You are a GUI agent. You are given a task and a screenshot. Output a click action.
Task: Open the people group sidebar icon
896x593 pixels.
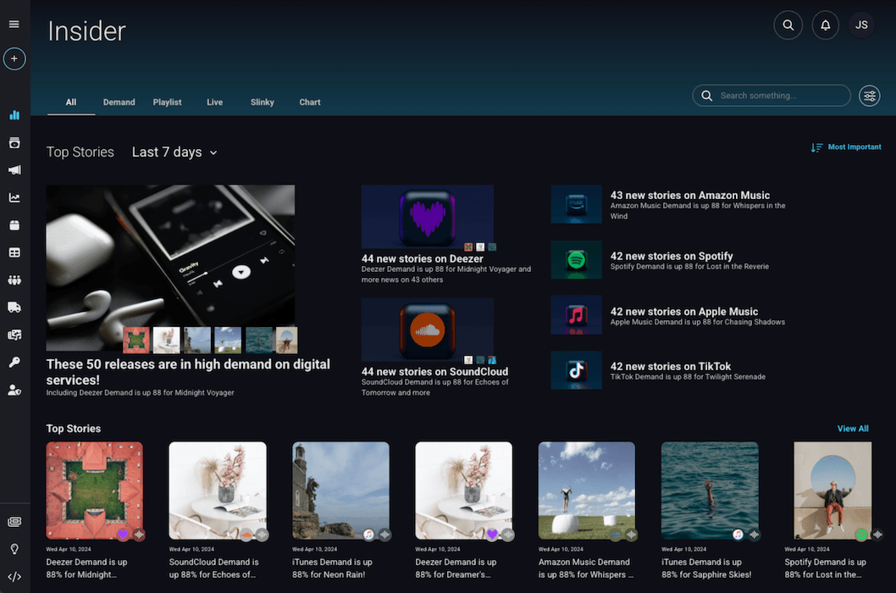click(14, 280)
